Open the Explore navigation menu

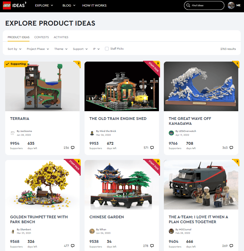click(44, 5)
